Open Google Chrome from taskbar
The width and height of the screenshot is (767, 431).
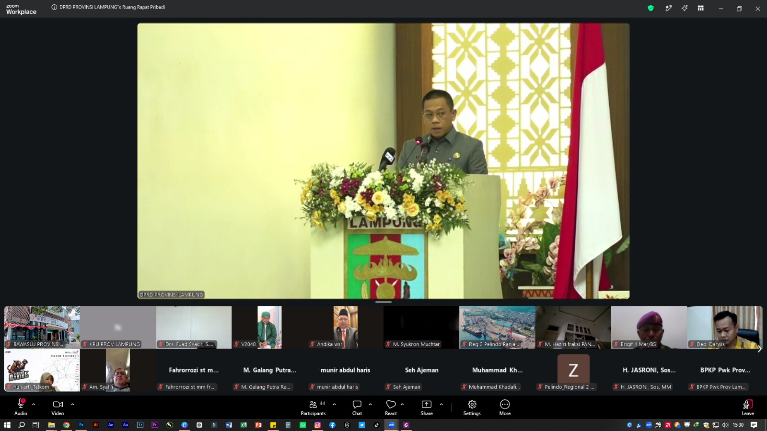66,425
